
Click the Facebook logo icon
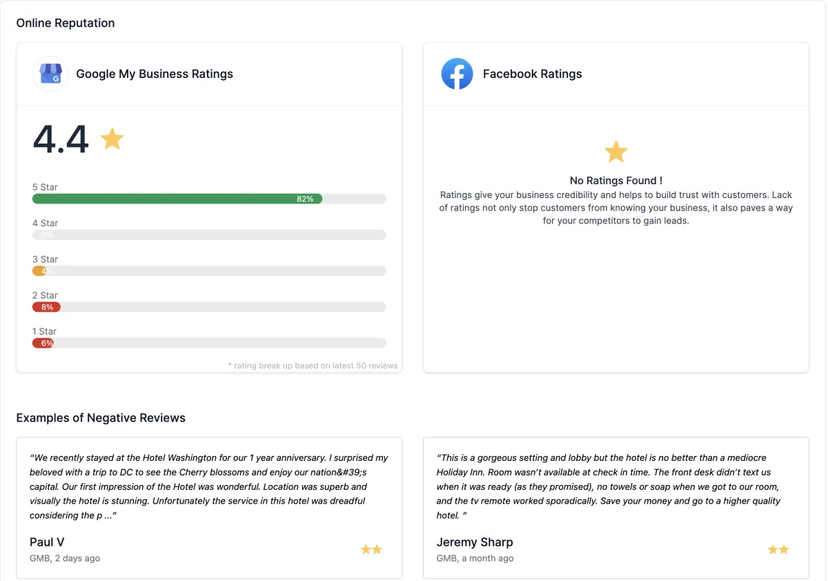coord(457,74)
